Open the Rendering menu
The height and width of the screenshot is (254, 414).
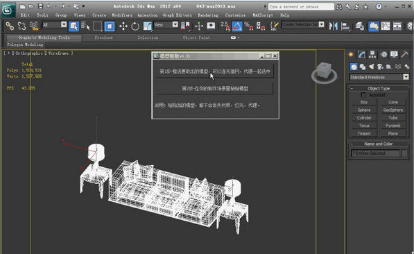click(208, 15)
